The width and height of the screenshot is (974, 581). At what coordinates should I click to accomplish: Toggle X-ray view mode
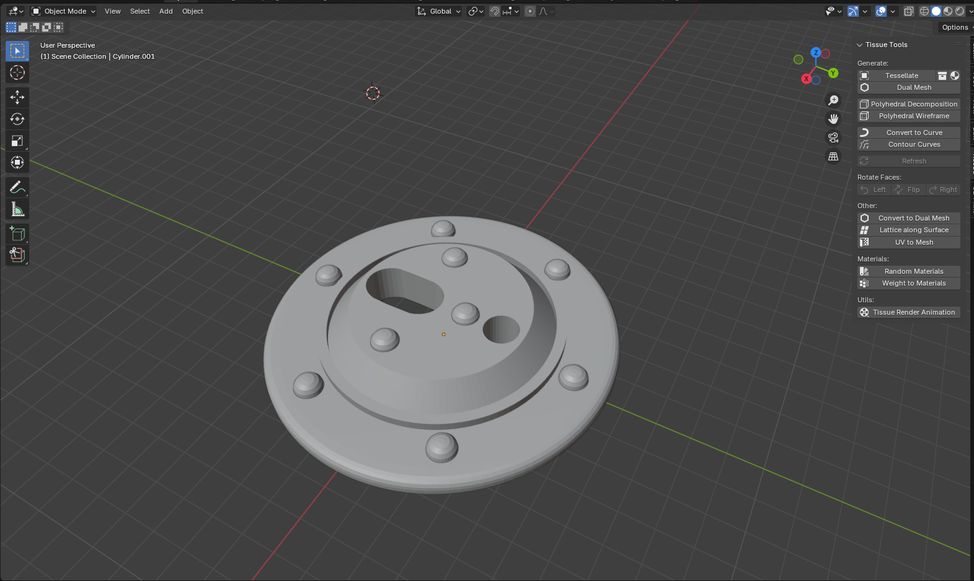pos(908,11)
